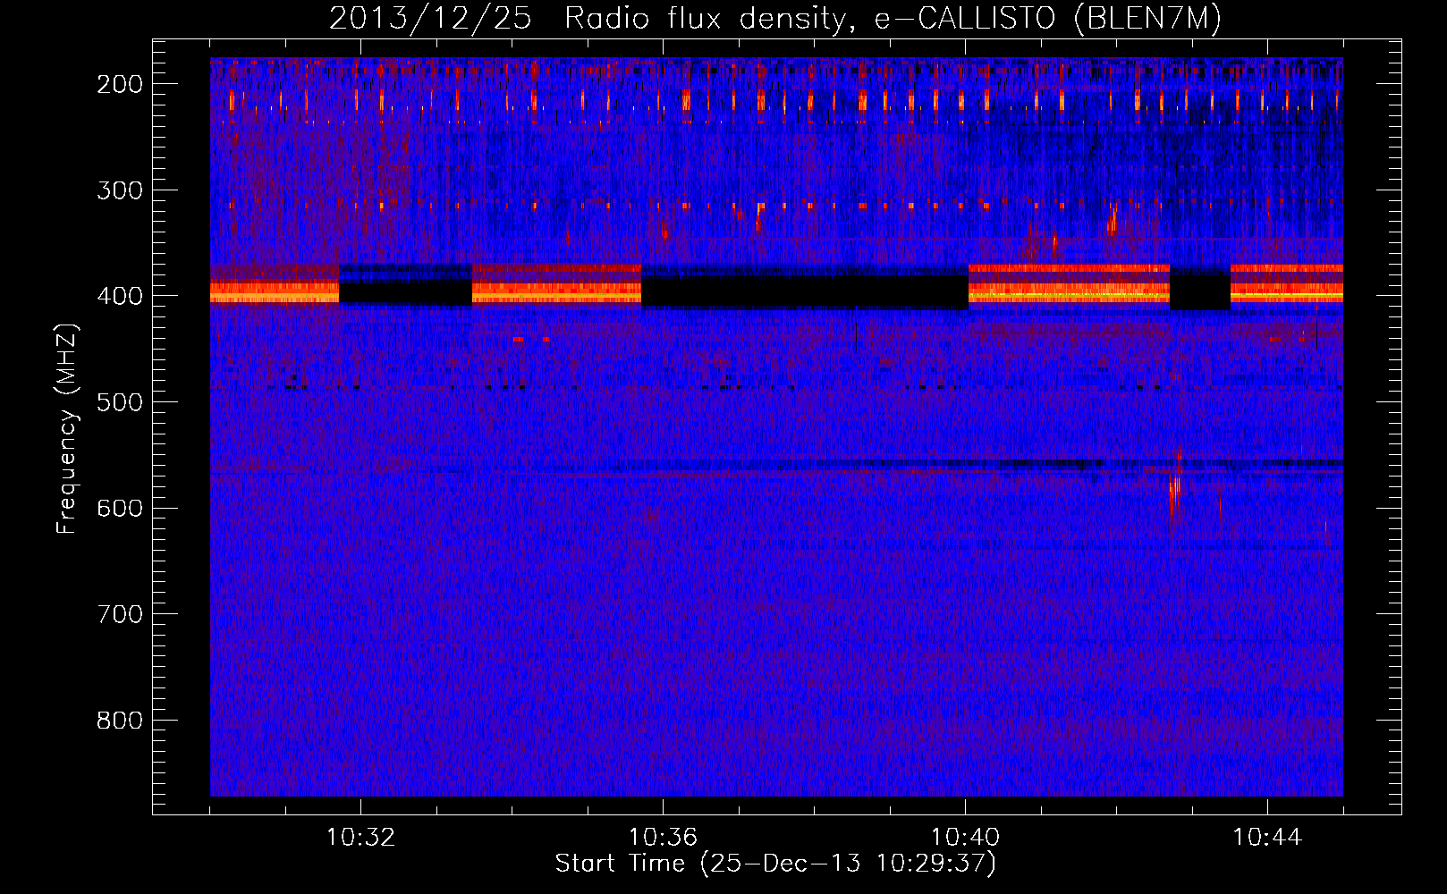
Task: Click the 800 frequency tick label
Action: point(120,721)
